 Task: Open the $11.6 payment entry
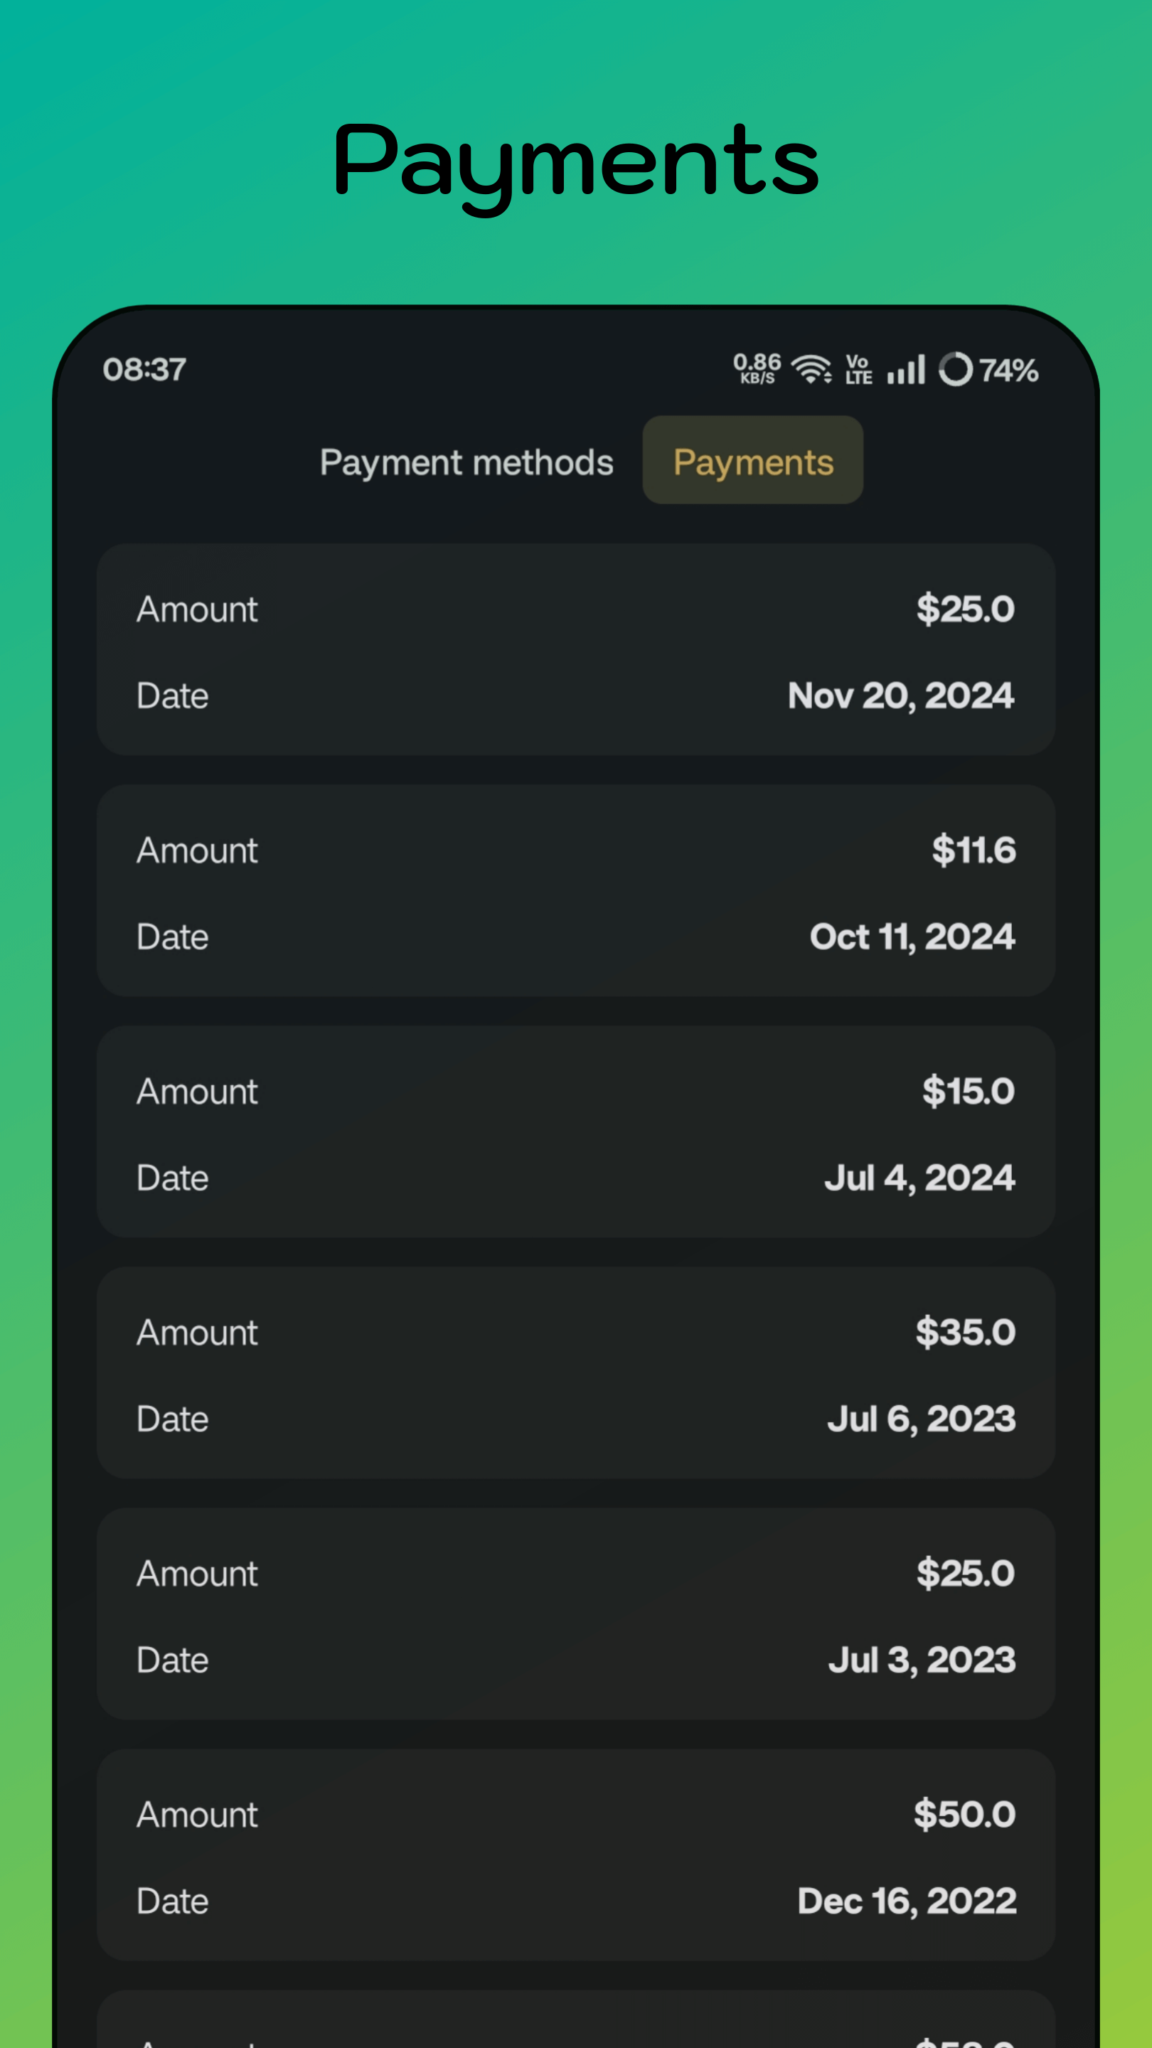[x=575, y=890]
